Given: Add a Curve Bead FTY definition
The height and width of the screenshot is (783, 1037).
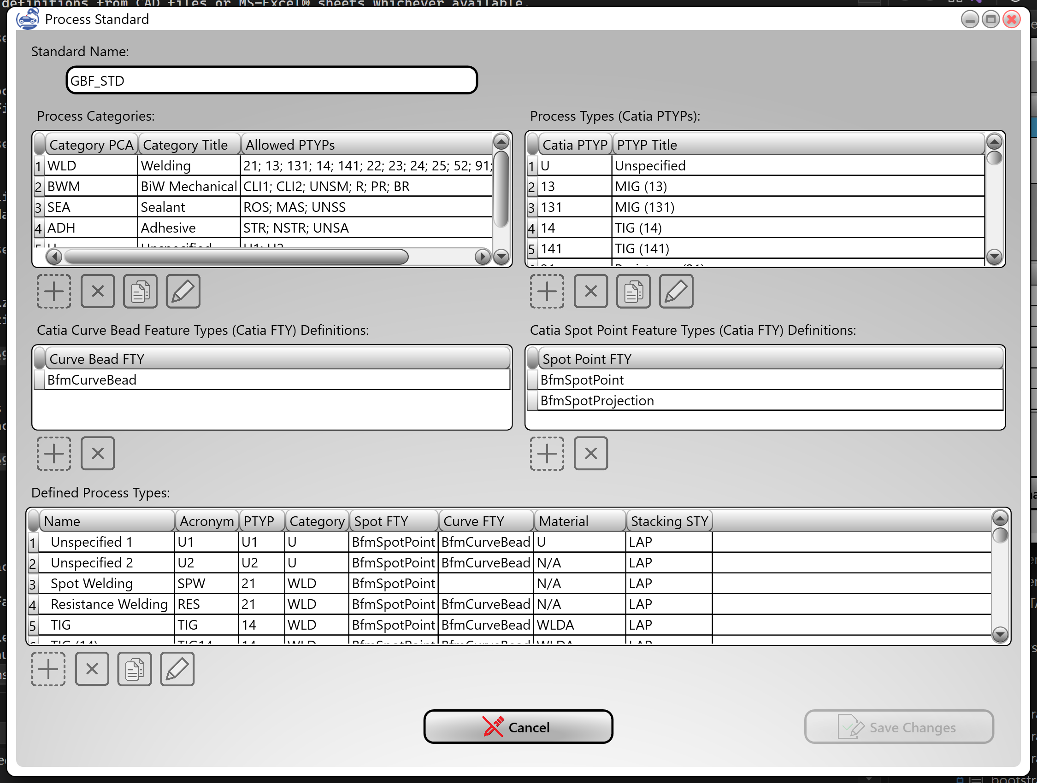Looking at the screenshot, I should pos(54,453).
